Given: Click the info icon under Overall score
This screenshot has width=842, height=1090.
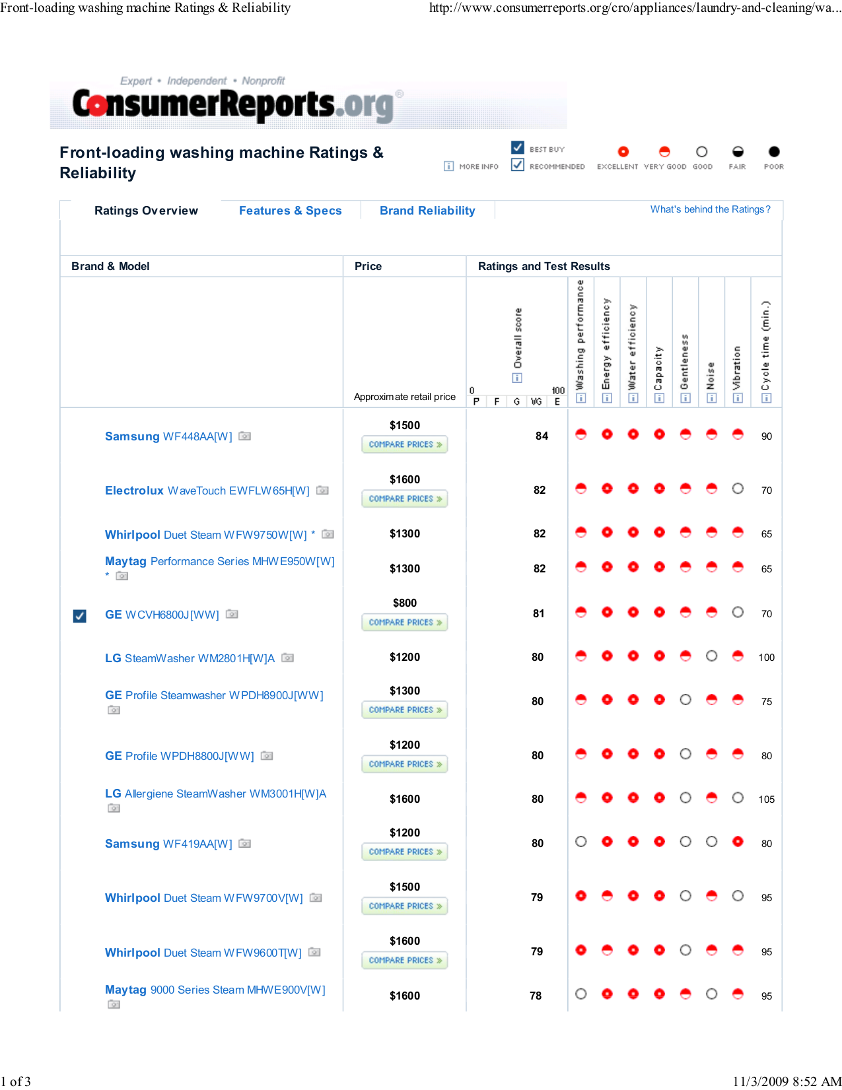Looking at the screenshot, I should pos(517,378).
